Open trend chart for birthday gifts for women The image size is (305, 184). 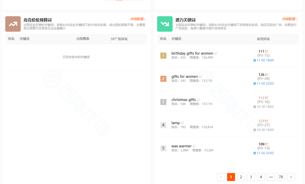(267, 51)
